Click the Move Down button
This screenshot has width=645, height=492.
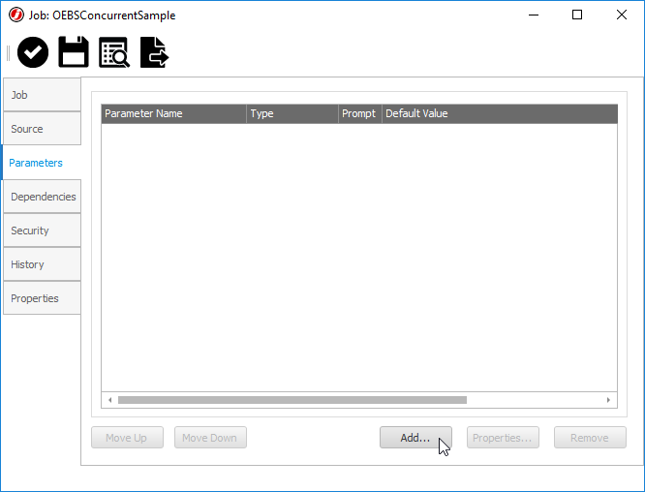click(x=210, y=438)
